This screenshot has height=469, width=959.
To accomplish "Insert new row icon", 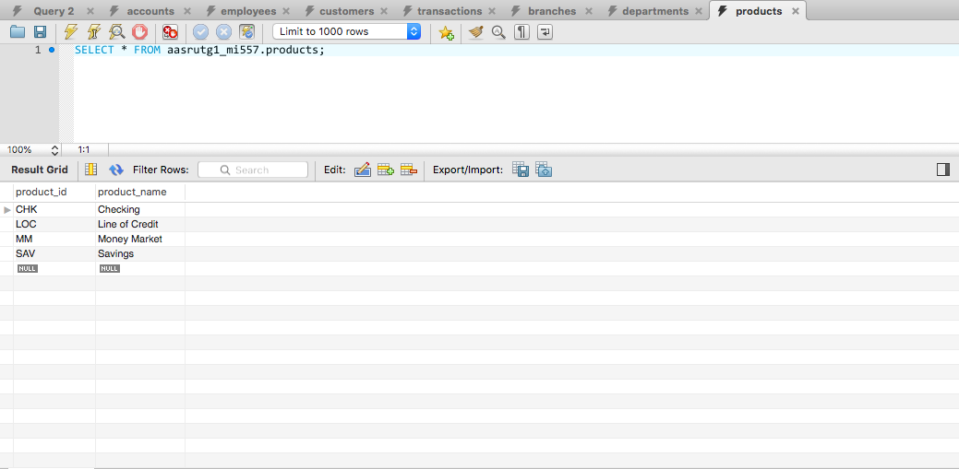I will 385,170.
